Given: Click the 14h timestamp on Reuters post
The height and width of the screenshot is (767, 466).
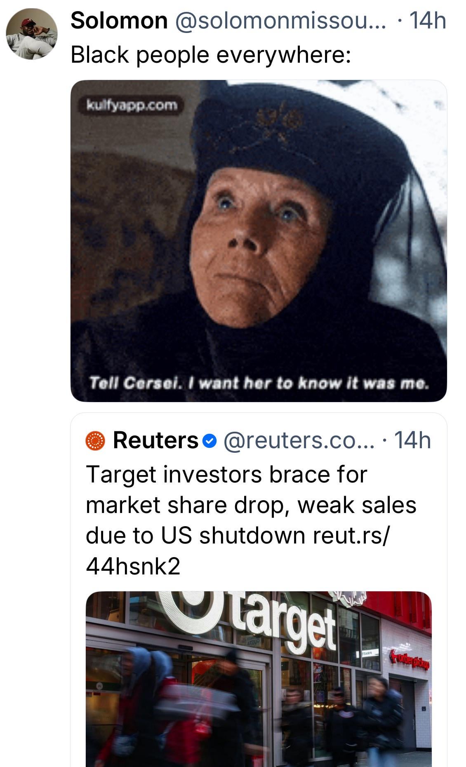Looking at the screenshot, I should click(x=413, y=440).
